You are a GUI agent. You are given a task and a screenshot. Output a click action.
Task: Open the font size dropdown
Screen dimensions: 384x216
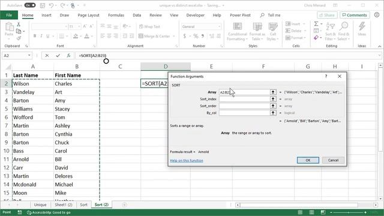79,26
